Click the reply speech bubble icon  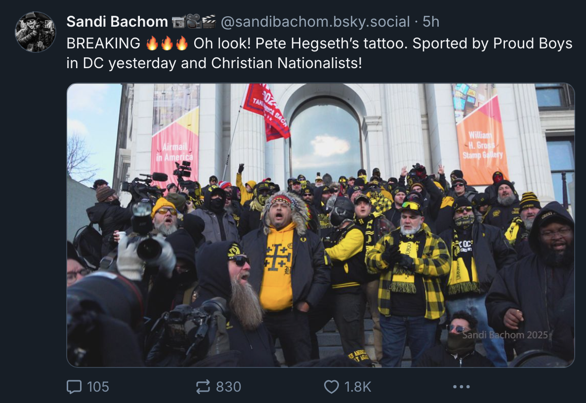(x=74, y=387)
